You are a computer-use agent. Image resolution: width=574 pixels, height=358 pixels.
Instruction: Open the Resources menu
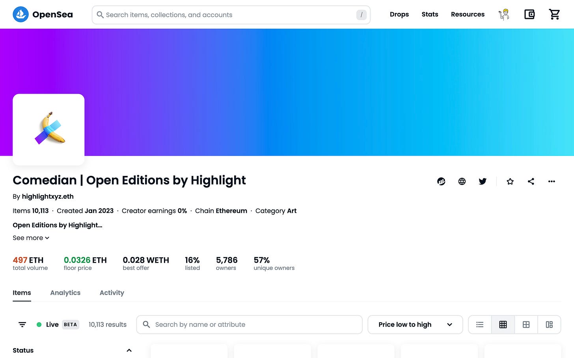[468, 15]
